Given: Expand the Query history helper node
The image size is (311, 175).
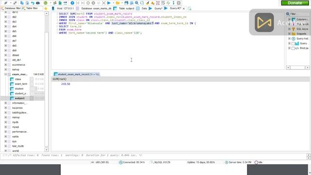Looking at the screenshot, I should point(289,38).
